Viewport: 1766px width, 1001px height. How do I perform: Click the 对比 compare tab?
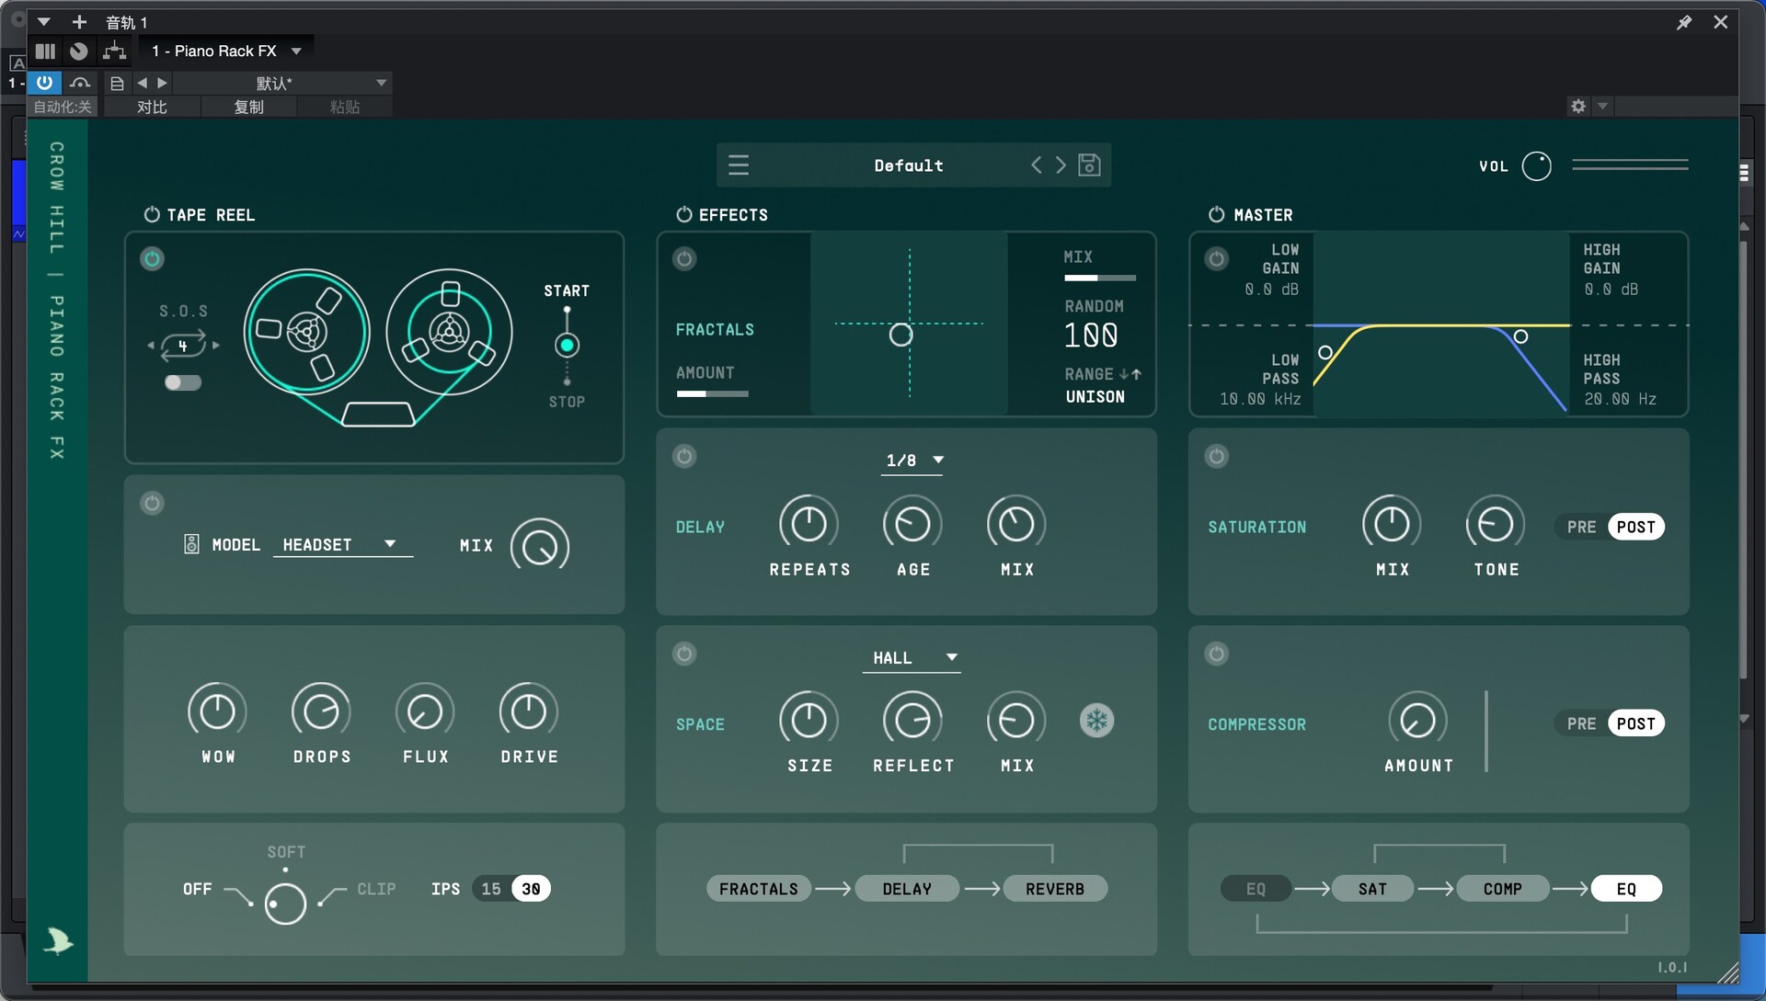[x=152, y=108]
